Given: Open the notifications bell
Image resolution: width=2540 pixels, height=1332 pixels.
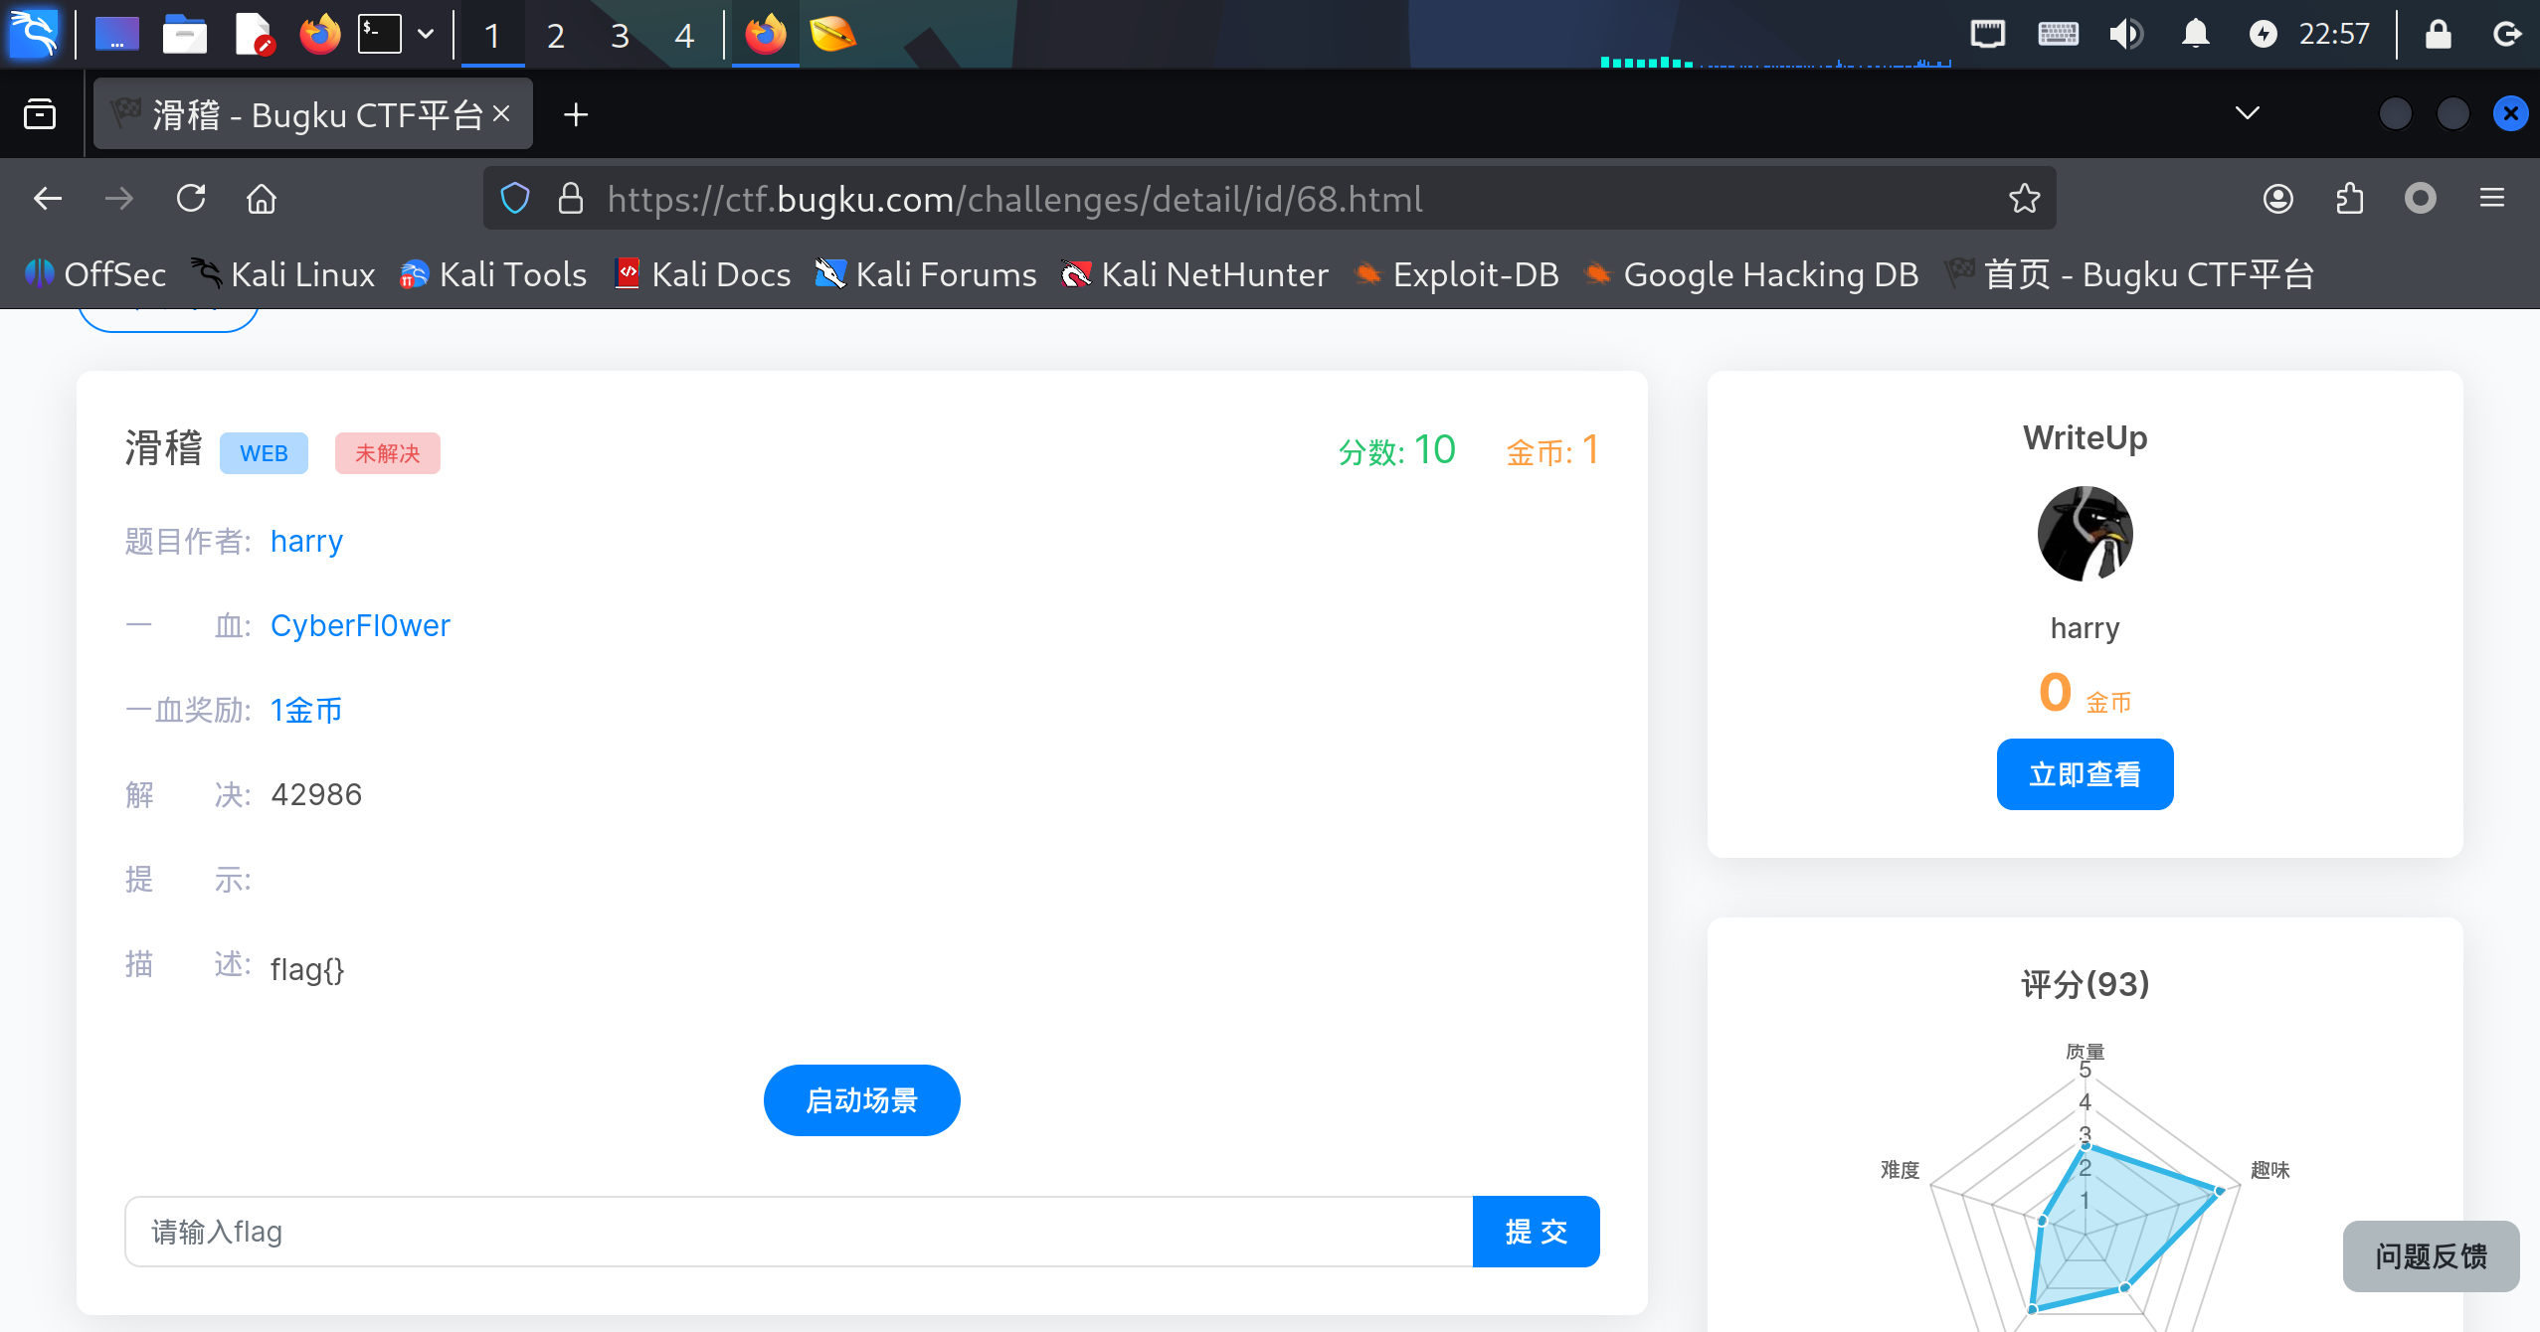Looking at the screenshot, I should pyautogui.click(x=2195, y=35).
